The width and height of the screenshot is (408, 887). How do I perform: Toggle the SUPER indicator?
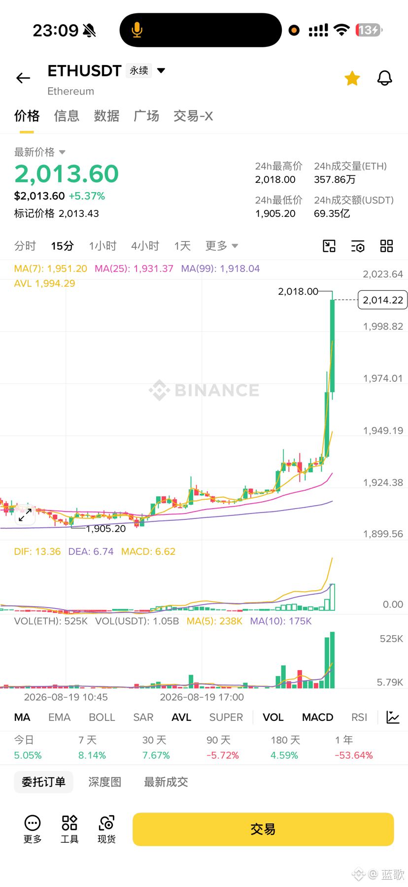pos(226,717)
